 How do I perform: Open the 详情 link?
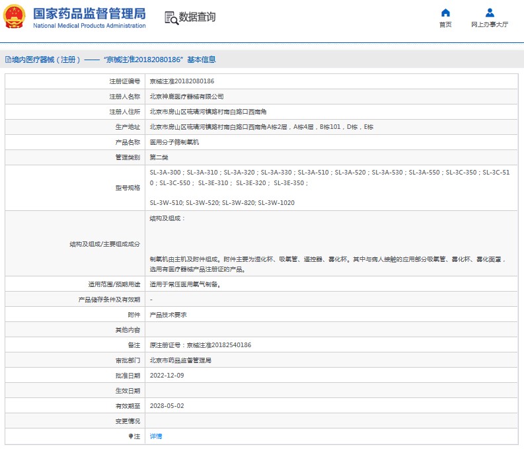click(156, 436)
